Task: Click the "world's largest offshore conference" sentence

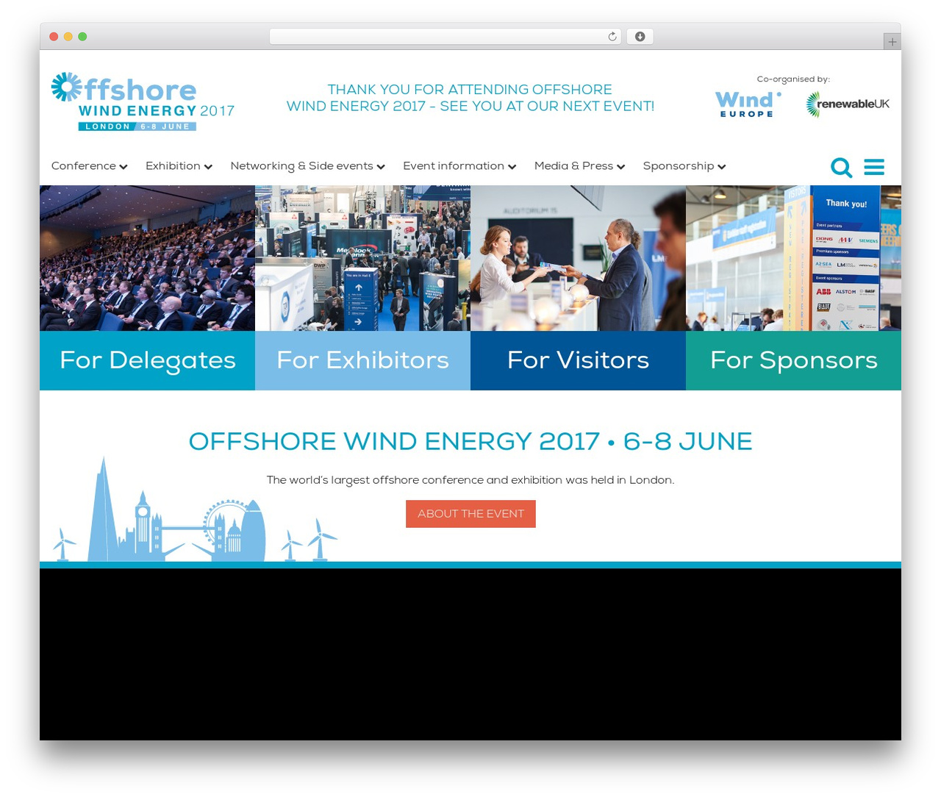Action: 470,480
